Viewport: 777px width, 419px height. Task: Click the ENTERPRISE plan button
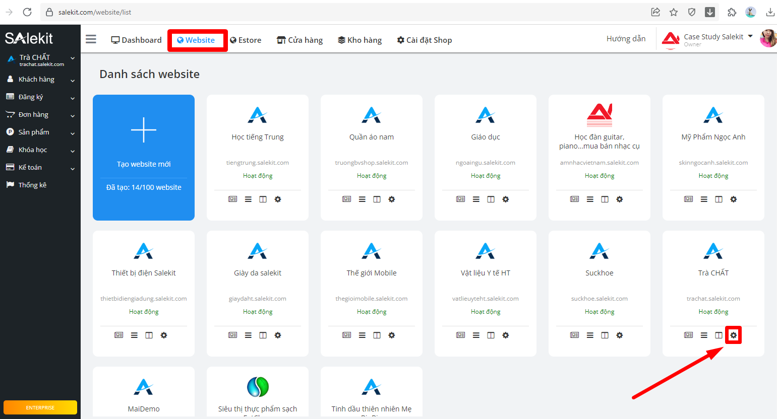(x=40, y=407)
